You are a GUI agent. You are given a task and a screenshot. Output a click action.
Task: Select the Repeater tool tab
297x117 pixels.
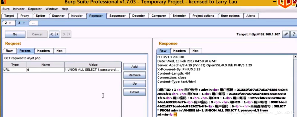point(96,16)
